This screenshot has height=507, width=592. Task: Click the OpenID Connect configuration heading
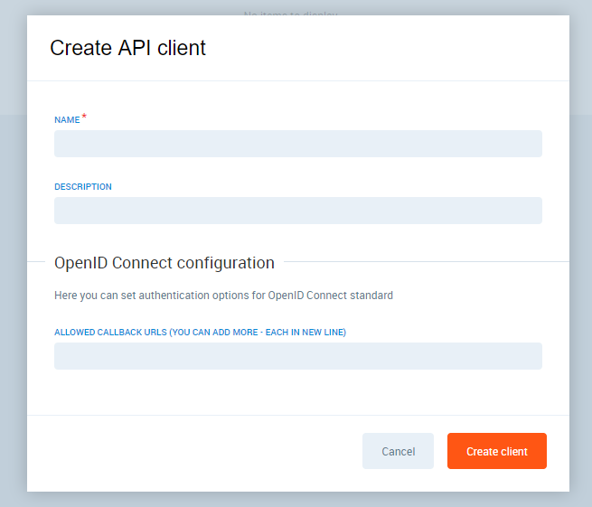tap(164, 263)
